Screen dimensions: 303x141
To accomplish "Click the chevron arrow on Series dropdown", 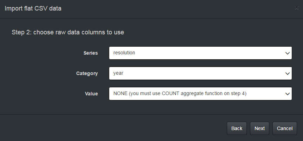I will [288, 53].
